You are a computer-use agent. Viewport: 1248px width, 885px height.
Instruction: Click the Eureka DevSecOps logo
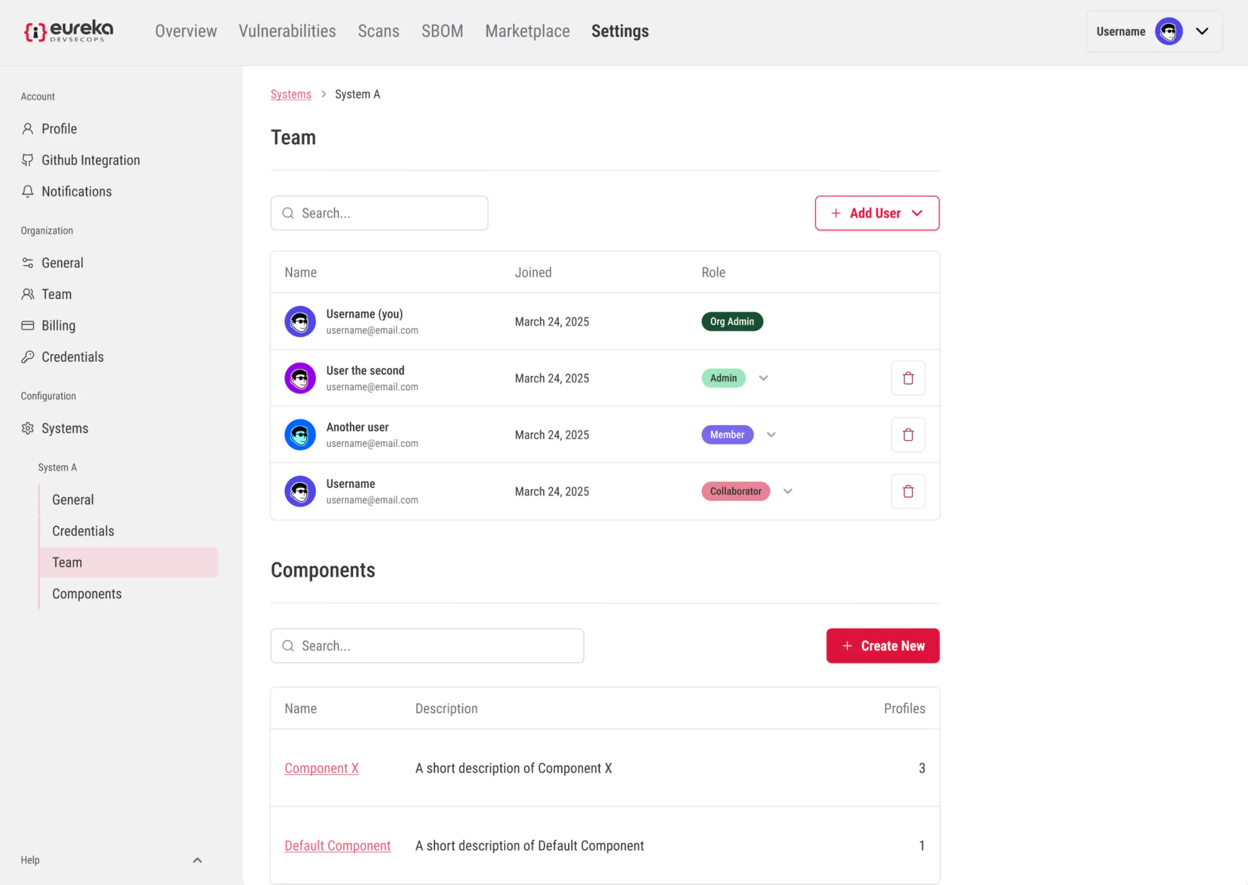point(69,31)
